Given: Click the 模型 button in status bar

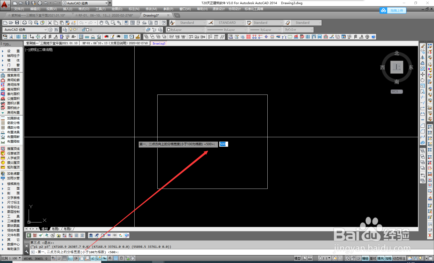Looking at the screenshot, I should [x=297, y=258].
